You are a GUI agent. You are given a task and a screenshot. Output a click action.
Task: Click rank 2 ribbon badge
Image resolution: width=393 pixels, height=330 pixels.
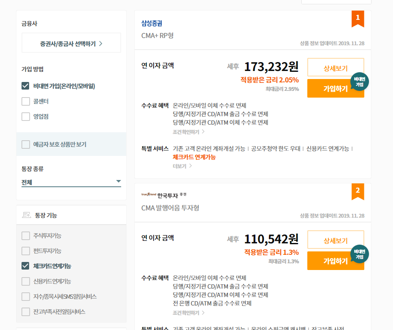358,191
